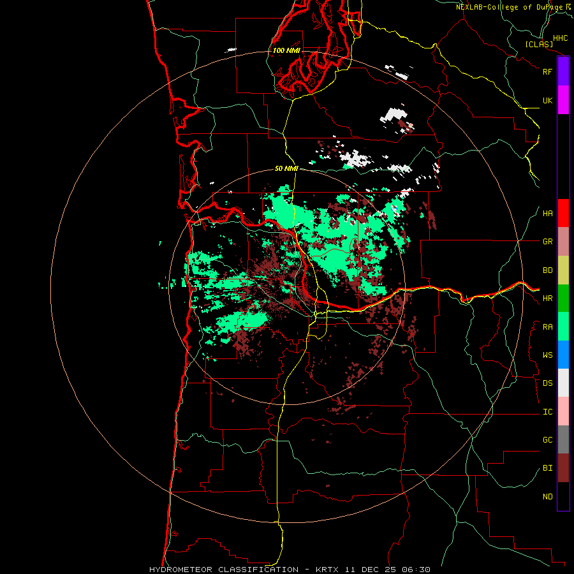The image size is (574, 574).
Task: Click the BD yellow legend swatch
Action: point(563,270)
